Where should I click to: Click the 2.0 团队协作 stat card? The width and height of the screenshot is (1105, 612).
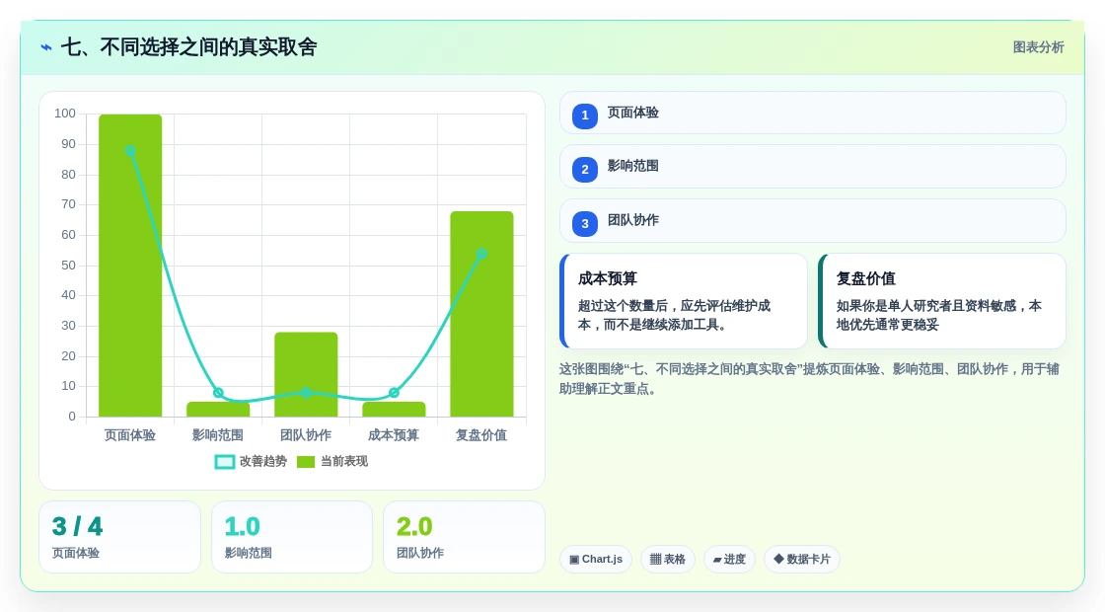point(464,537)
